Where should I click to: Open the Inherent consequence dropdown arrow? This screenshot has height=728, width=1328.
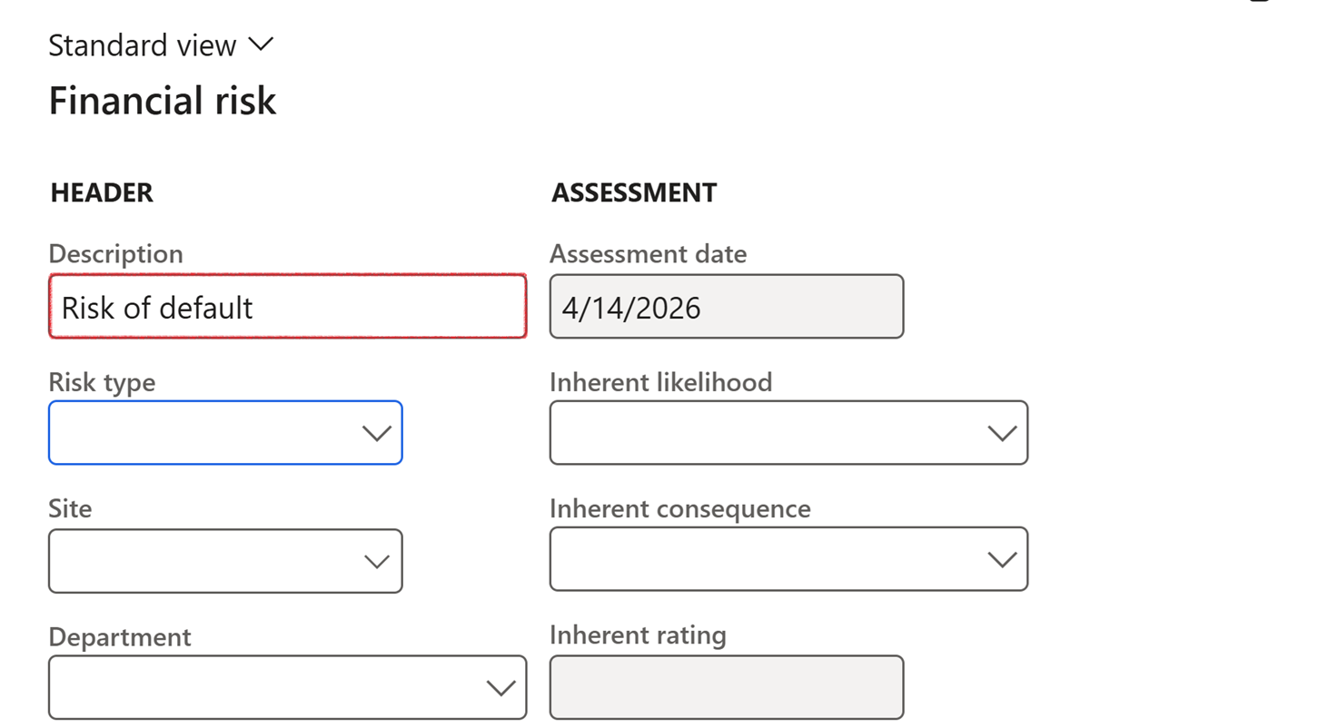click(1001, 560)
